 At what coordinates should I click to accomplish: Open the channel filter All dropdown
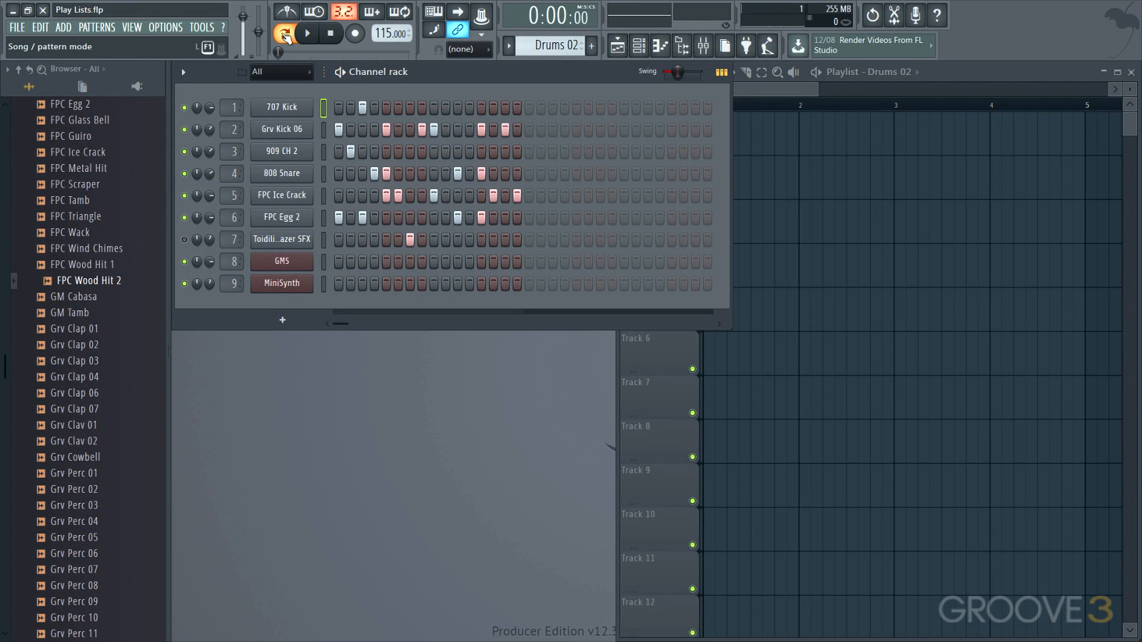(281, 71)
